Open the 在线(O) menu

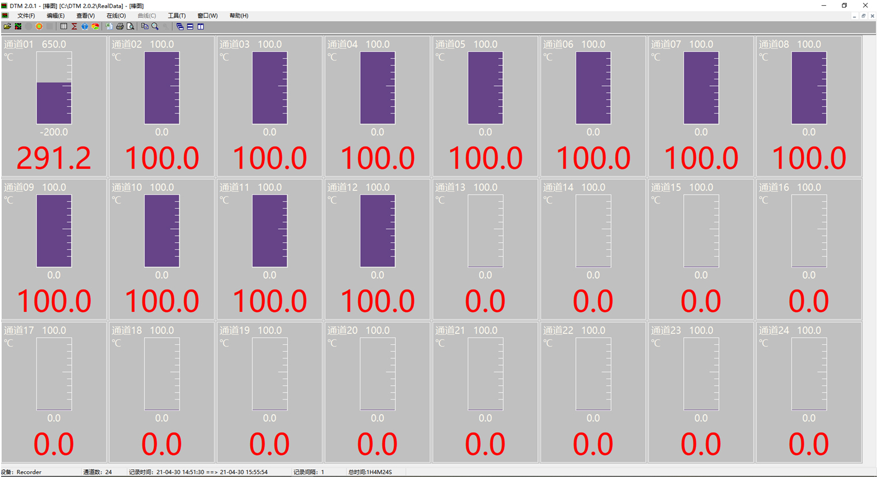(116, 16)
